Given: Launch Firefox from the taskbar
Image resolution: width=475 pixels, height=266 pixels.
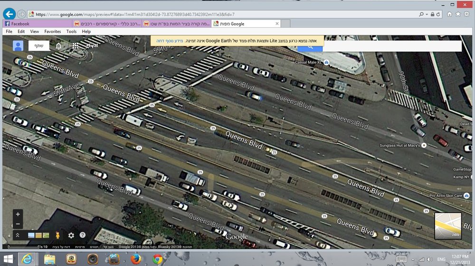Looking at the screenshot, I should pos(136,259).
